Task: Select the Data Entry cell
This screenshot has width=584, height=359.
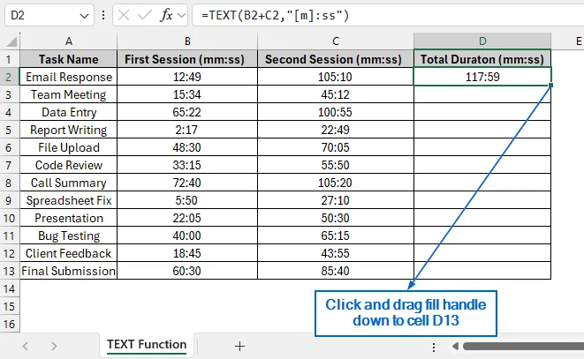Action: [69, 112]
